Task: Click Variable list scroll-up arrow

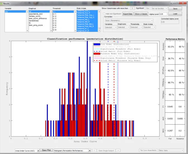Action: (x=27, y=12)
